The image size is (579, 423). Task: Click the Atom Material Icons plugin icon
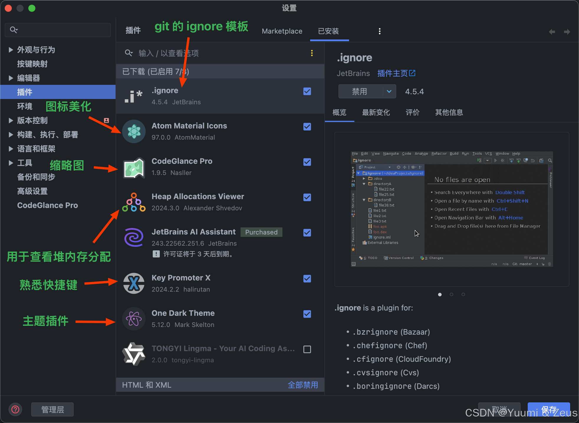(134, 131)
